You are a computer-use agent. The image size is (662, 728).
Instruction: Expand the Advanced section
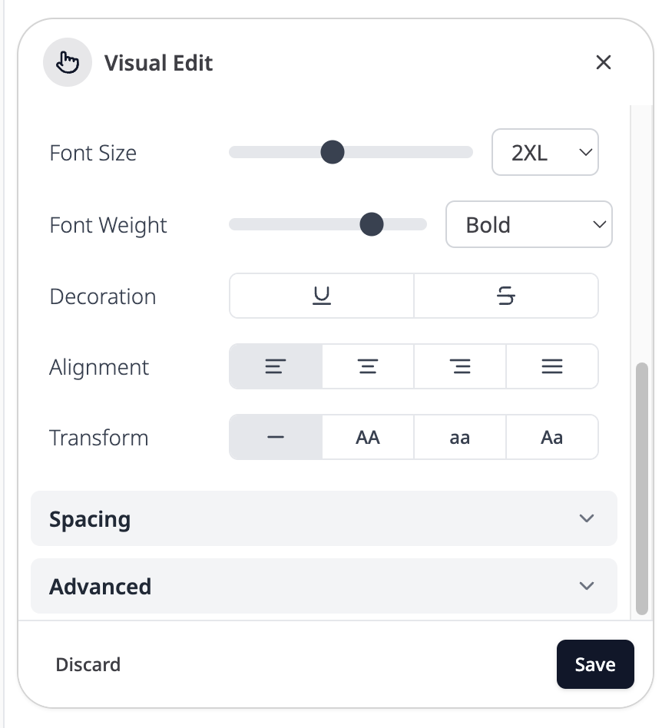(x=323, y=586)
